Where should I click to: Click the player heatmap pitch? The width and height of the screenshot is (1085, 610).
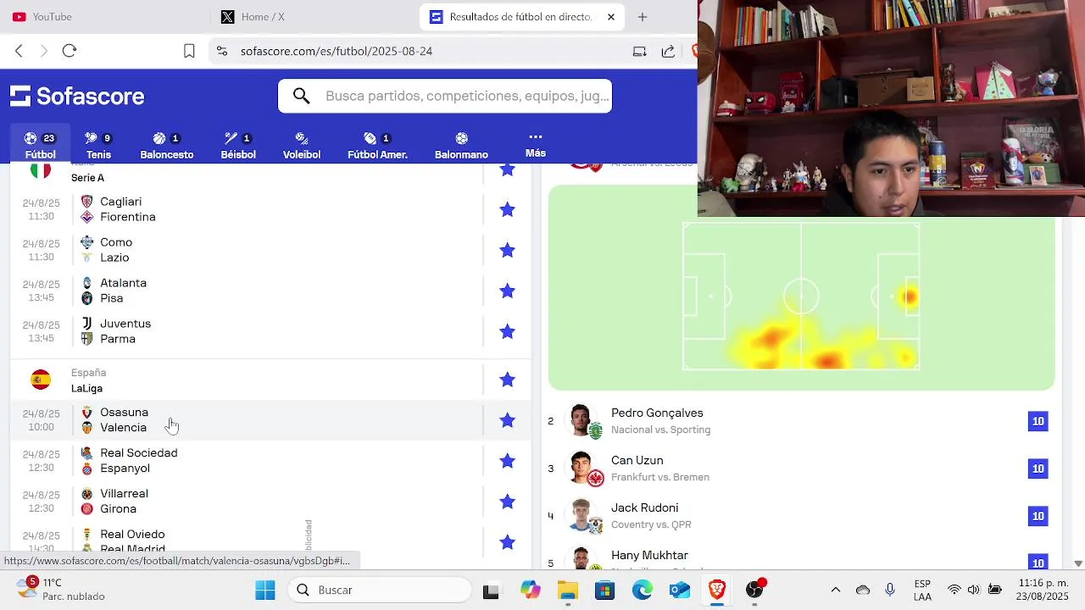tap(801, 296)
